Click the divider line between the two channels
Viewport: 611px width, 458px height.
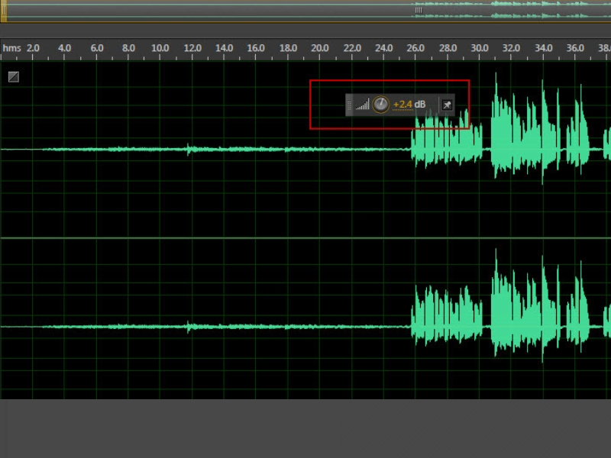[305, 238]
